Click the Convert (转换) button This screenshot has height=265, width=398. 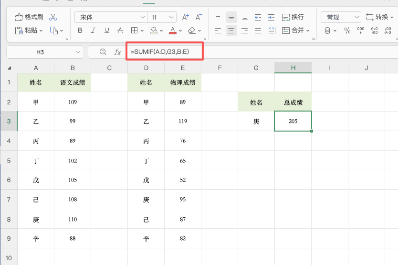point(377,17)
